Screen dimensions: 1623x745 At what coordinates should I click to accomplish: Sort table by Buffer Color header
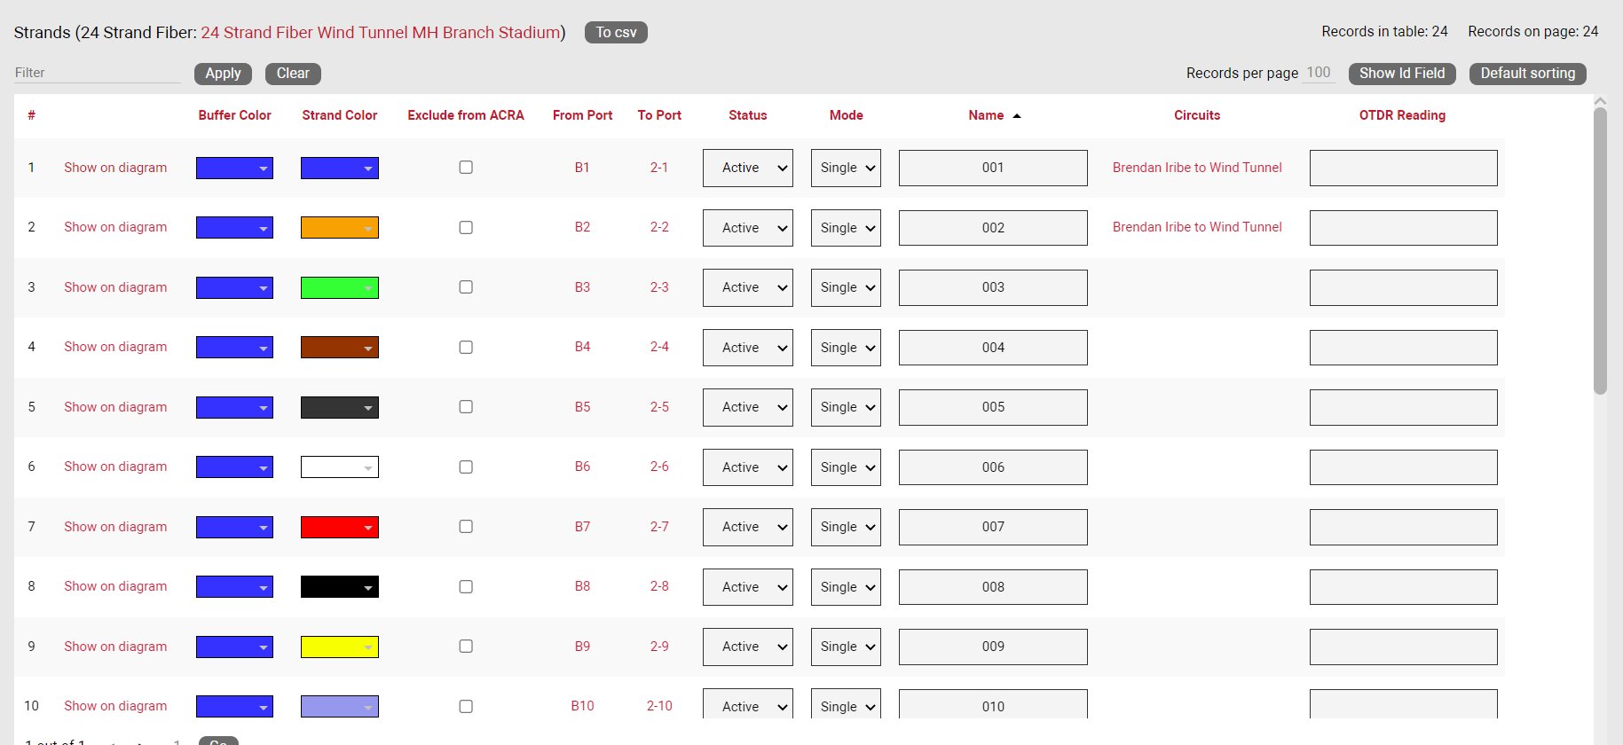234,115
